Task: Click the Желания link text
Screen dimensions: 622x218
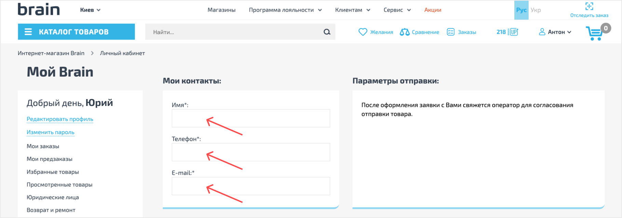Action: tap(382, 32)
